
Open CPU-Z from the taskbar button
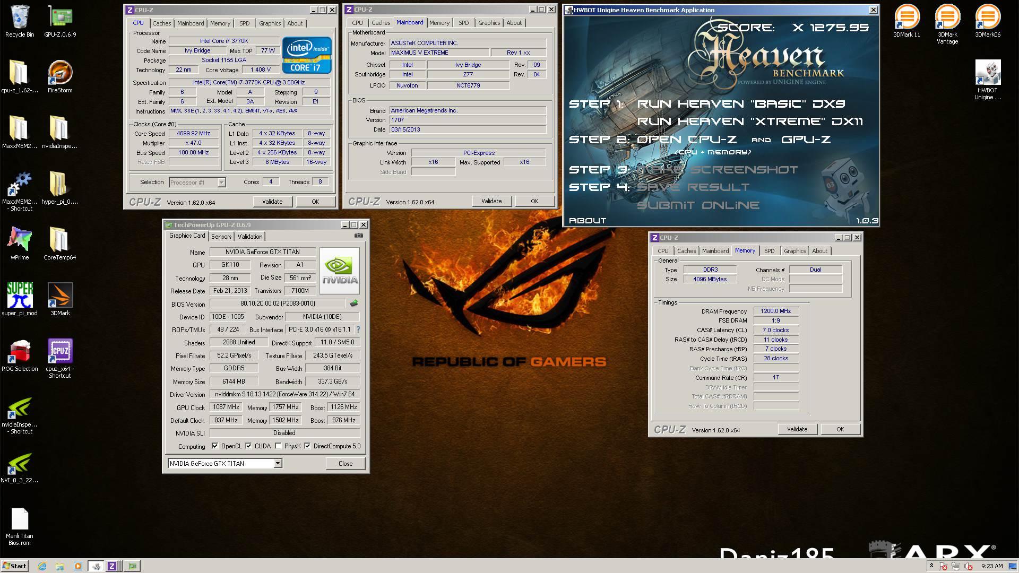pos(112,566)
